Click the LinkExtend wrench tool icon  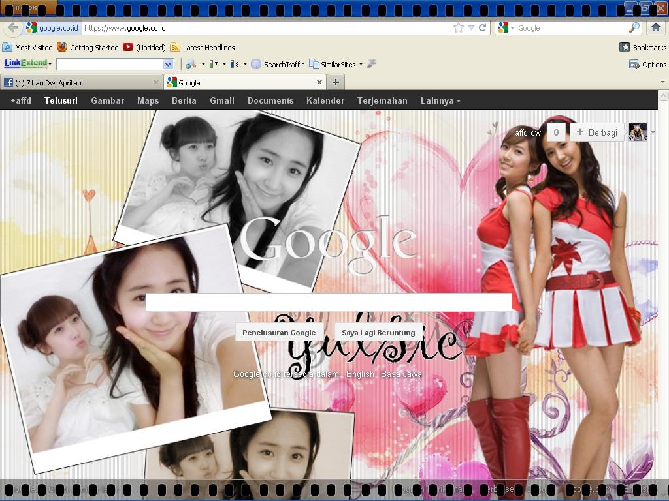[x=372, y=65]
